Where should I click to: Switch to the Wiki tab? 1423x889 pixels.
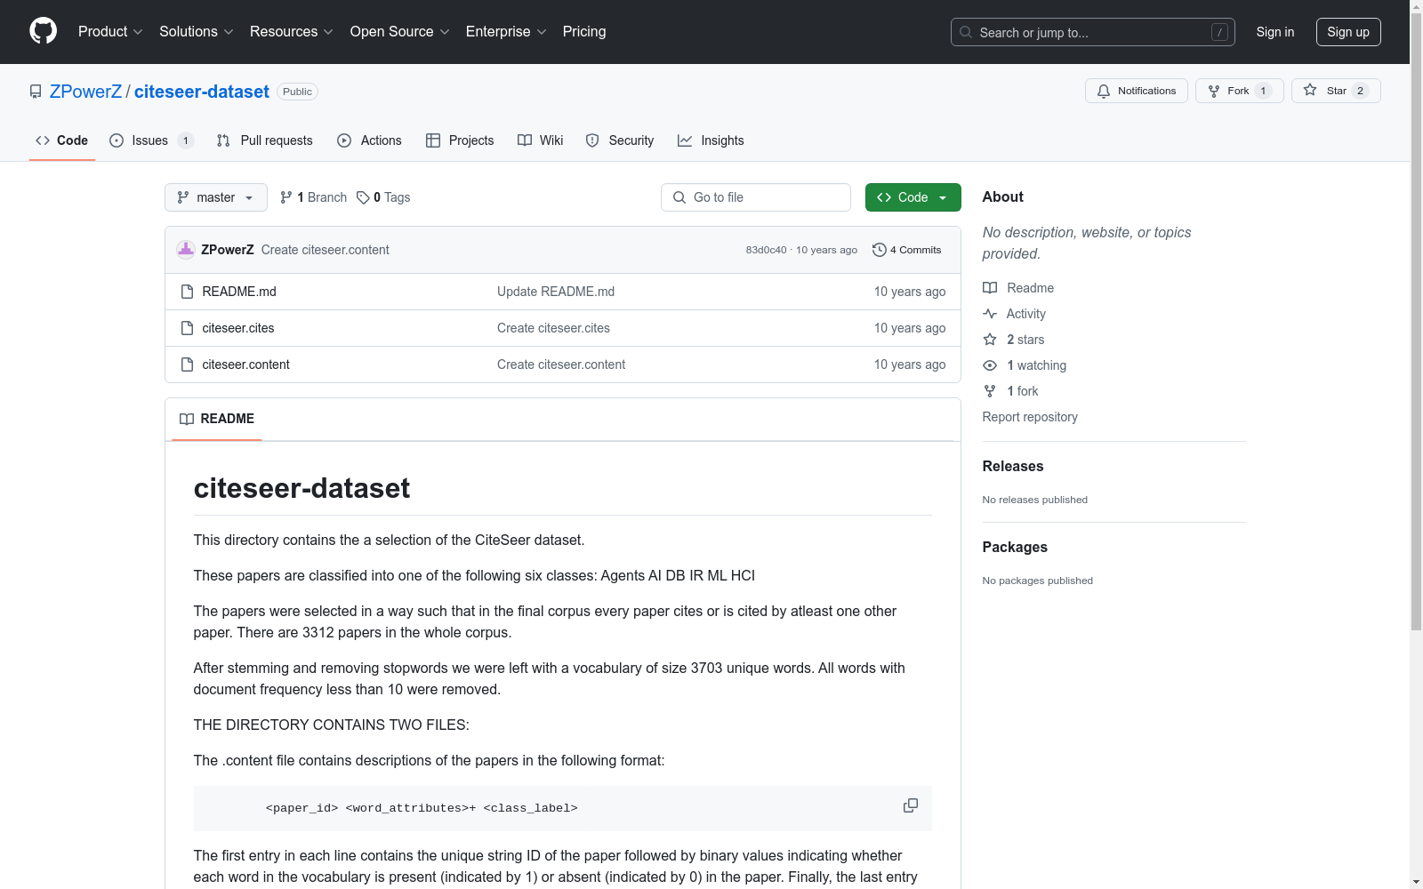pos(541,140)
